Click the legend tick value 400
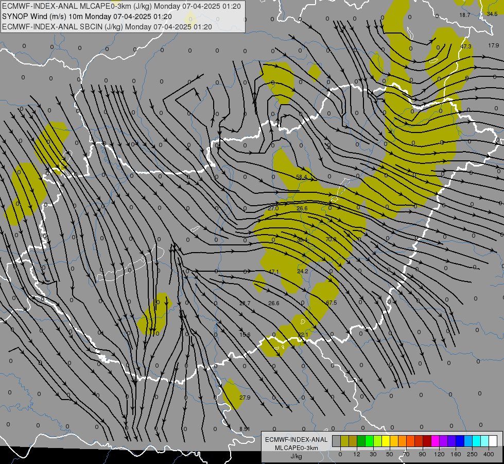 (489, 454)
